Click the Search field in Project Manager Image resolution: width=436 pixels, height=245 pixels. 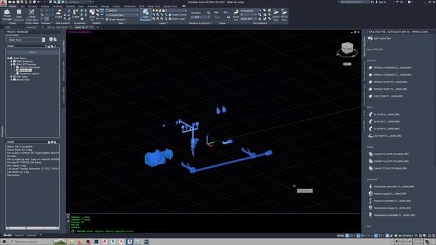(x=33, y=52)
